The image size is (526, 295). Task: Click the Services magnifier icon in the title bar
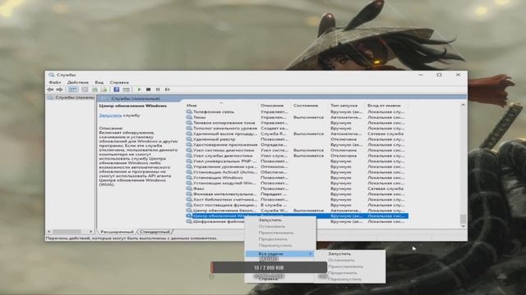click(51, 75)
